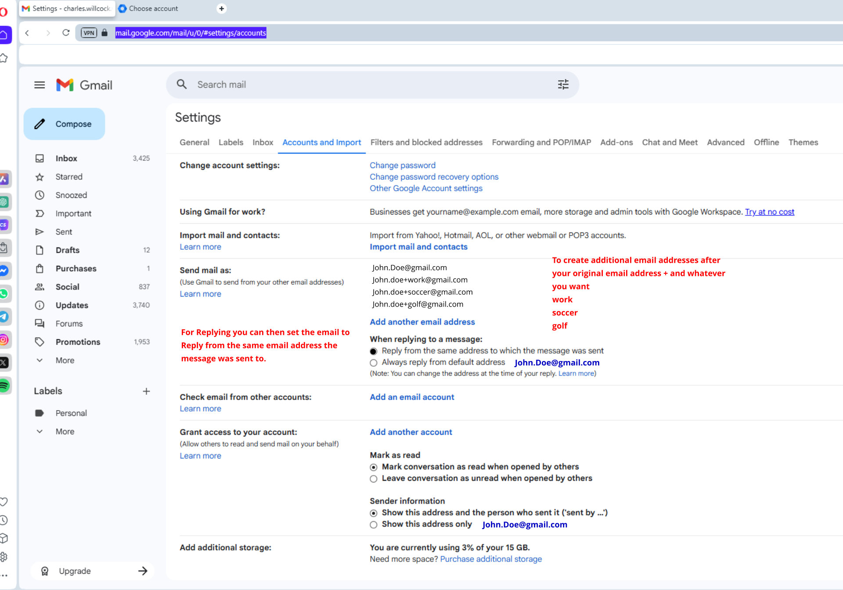Click the search options filter icon
This screenshot has height=590, width=843.
[x=563, y=85]
